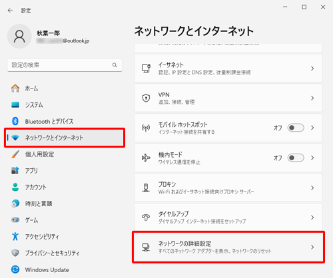Click the Bluetooth icon in the sidebar

pyautogui.click(x=15, y=121)
